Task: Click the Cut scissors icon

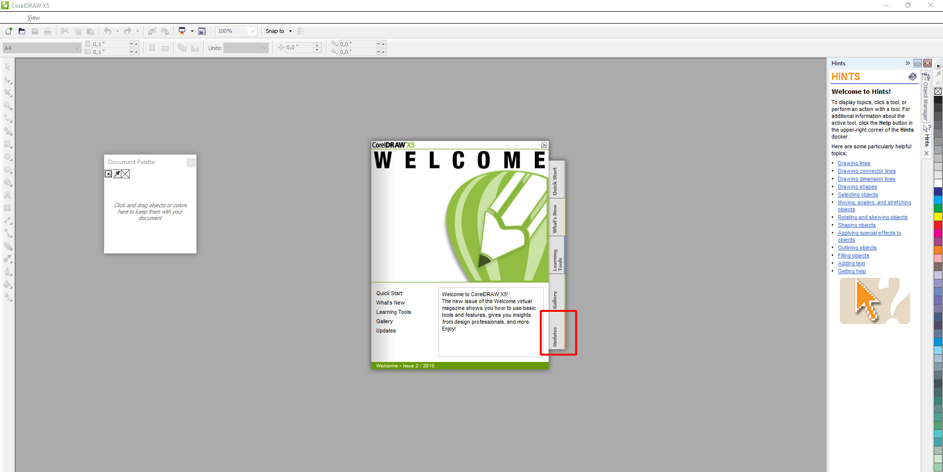Action: click(x=65, y=31)
